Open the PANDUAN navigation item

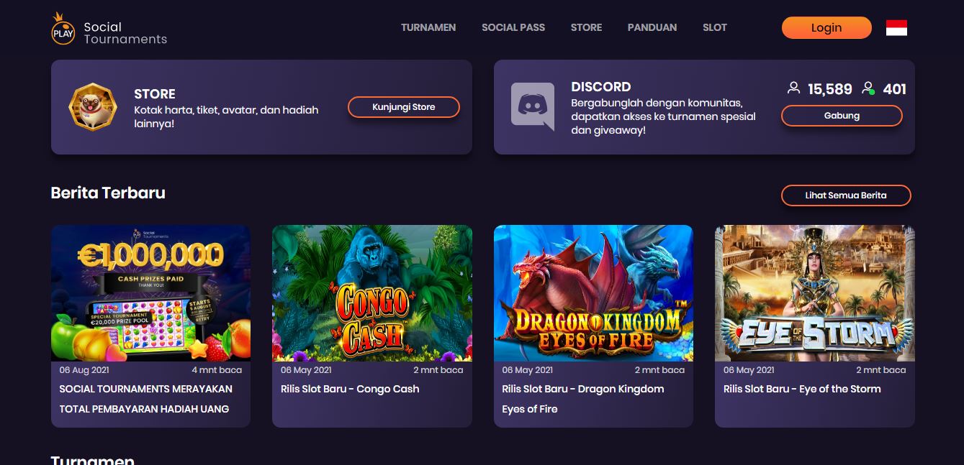(x=652, y=27)
